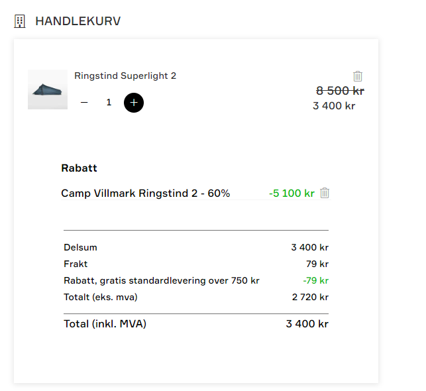Viewport: 426px width, 391px height.
Task: Delete the Camp Villmark discount via trash icon
Action: tap(325, 193)
